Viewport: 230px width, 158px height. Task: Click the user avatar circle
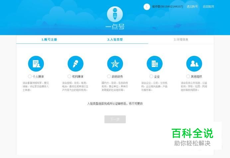147,7
